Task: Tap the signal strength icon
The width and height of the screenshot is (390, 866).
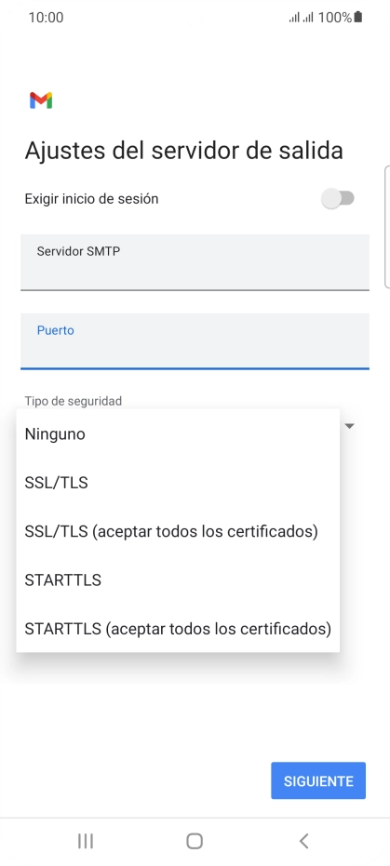Action: (x=301, y=18)
